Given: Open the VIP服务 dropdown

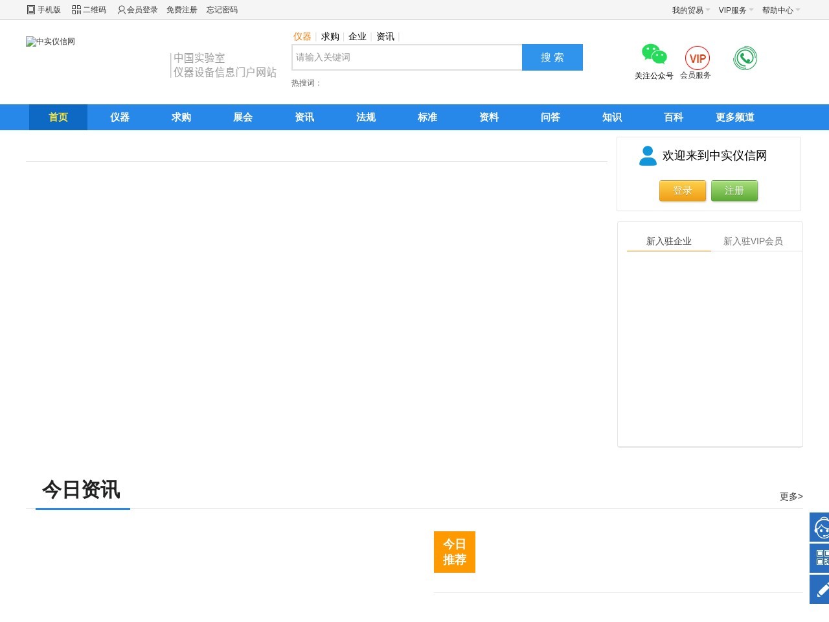Looking at the screenshot, I should (732, 10).
